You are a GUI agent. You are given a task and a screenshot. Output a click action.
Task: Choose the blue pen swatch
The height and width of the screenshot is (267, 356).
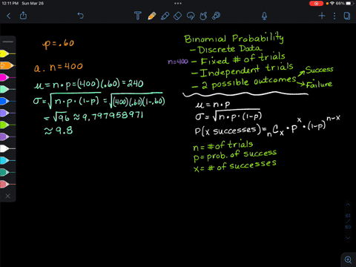[7, 101]
